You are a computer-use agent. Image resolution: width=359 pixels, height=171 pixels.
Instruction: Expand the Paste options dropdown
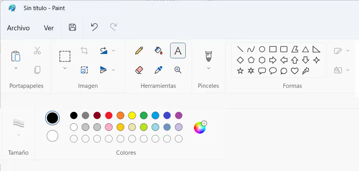pos(16,68)
